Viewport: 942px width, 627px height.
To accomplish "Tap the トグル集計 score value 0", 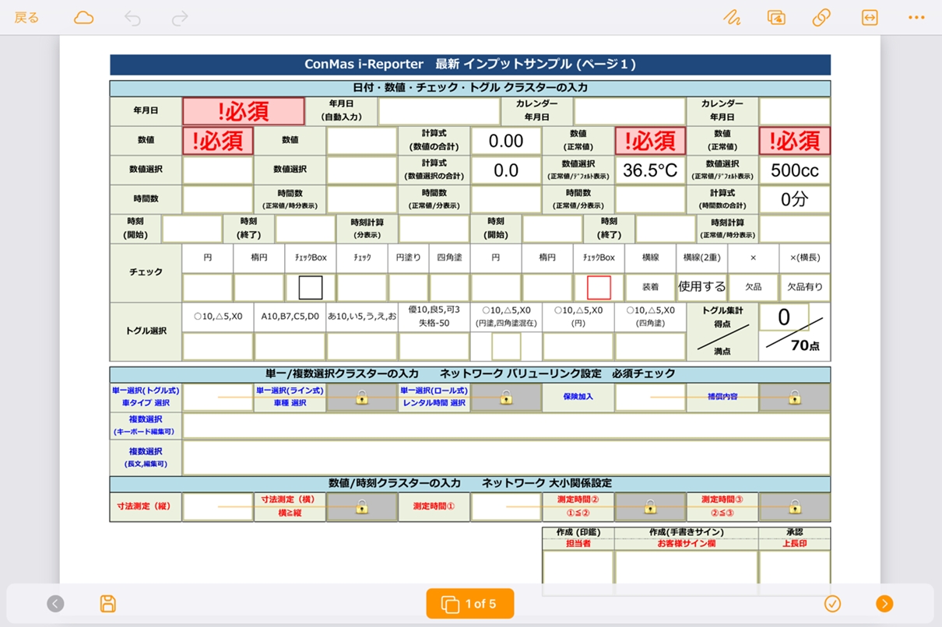I will coord(784,317).
